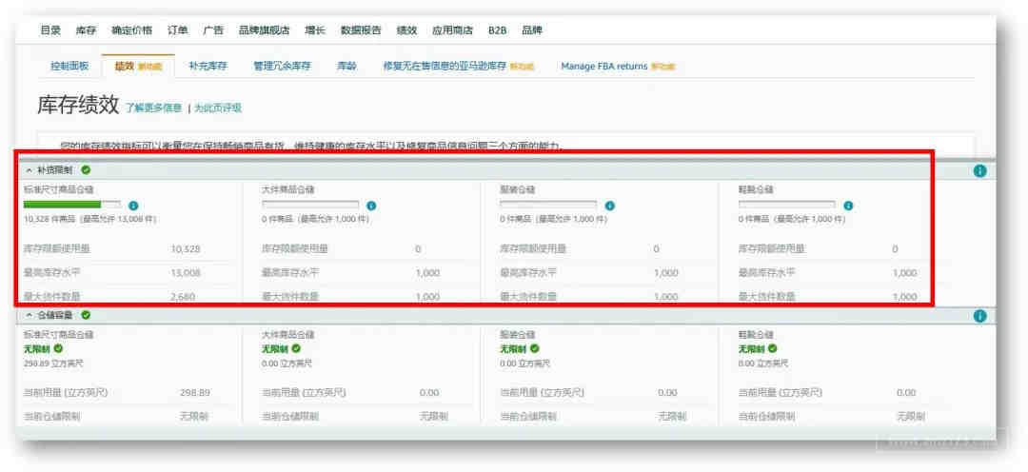Click info icon beside 大件商品仓储 progress bar
Screen dimensions: 1028x472
click(372, 206)
